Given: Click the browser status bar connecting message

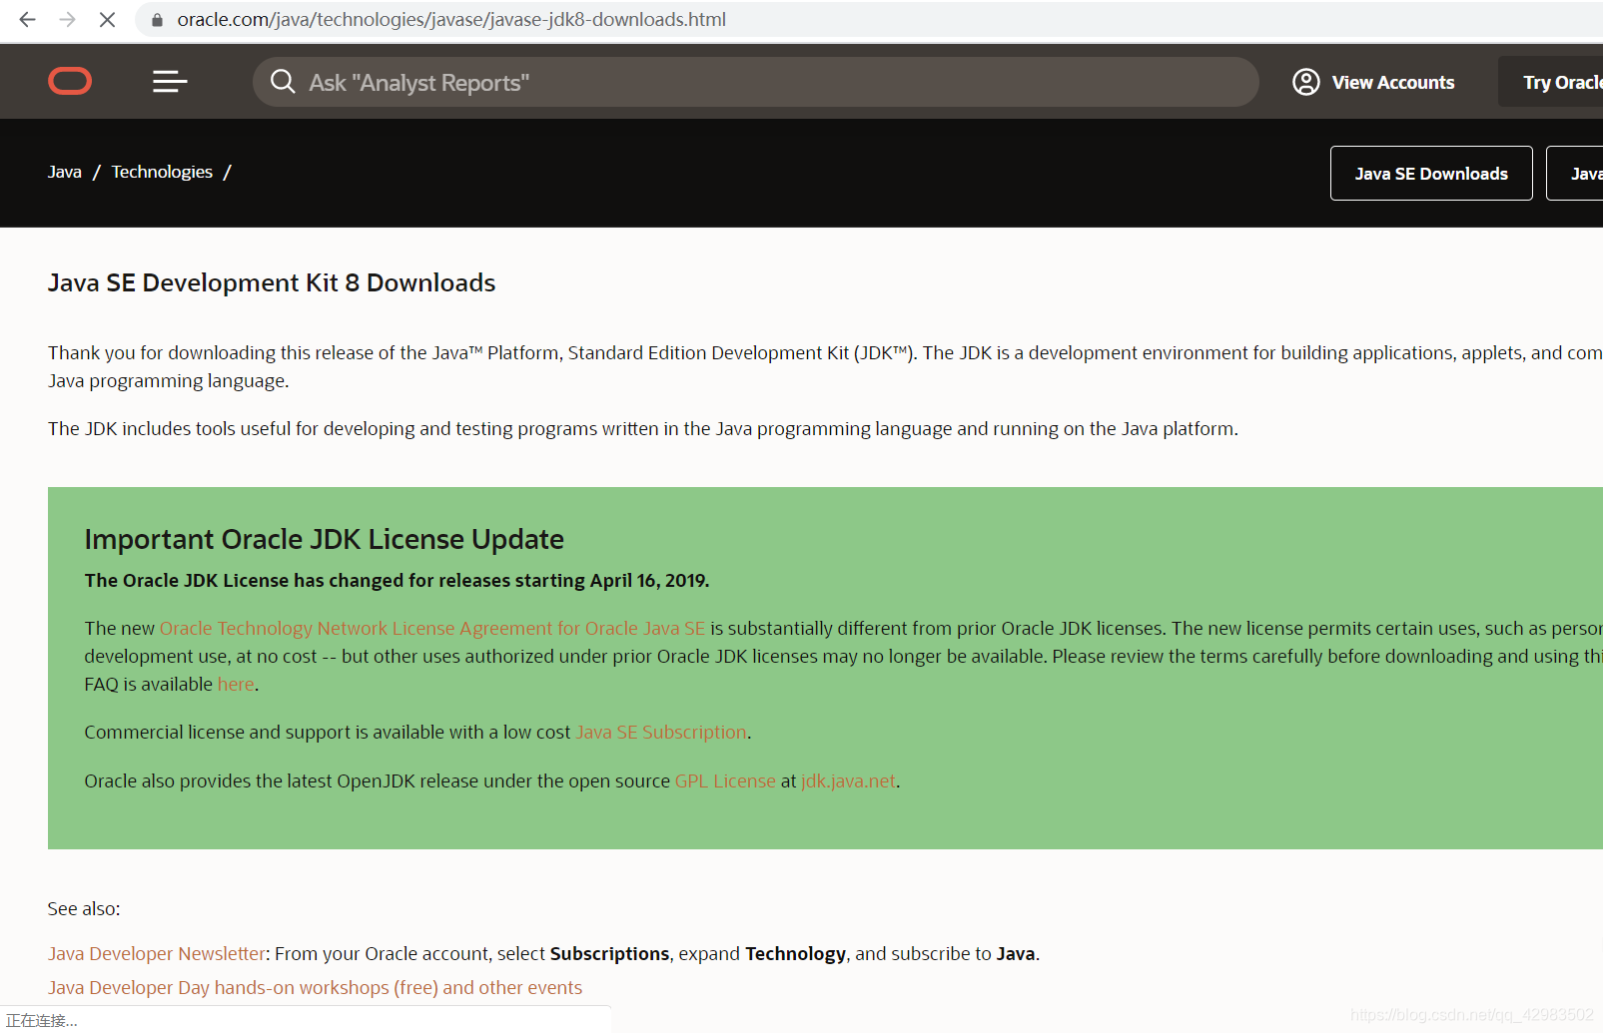Looking at the screenshot, I should coord(41,1020).
